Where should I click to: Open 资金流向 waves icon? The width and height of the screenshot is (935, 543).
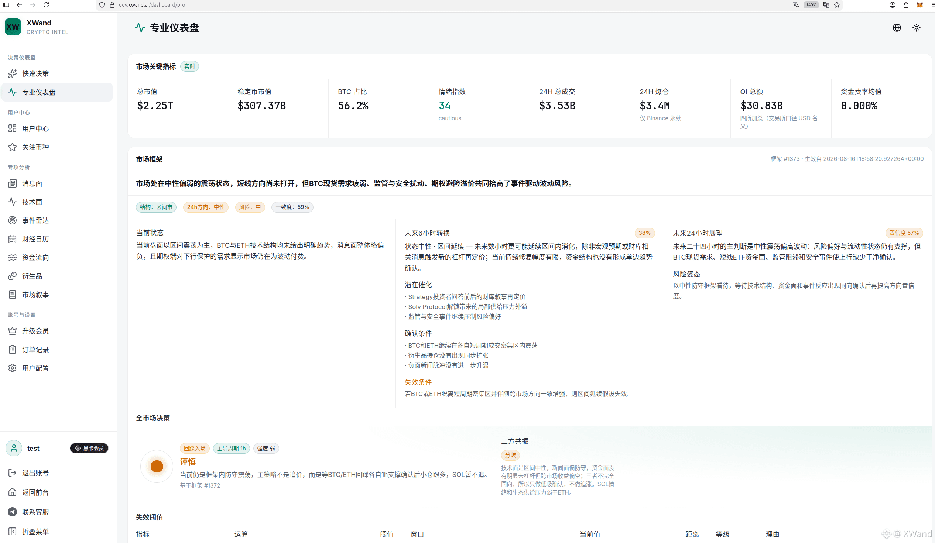12,257
